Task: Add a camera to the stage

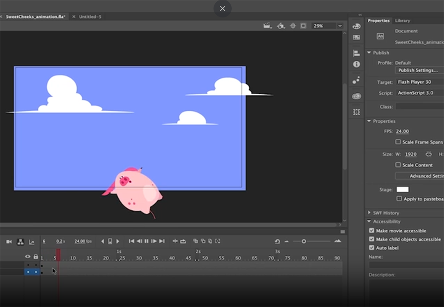Action: point(8,241)
